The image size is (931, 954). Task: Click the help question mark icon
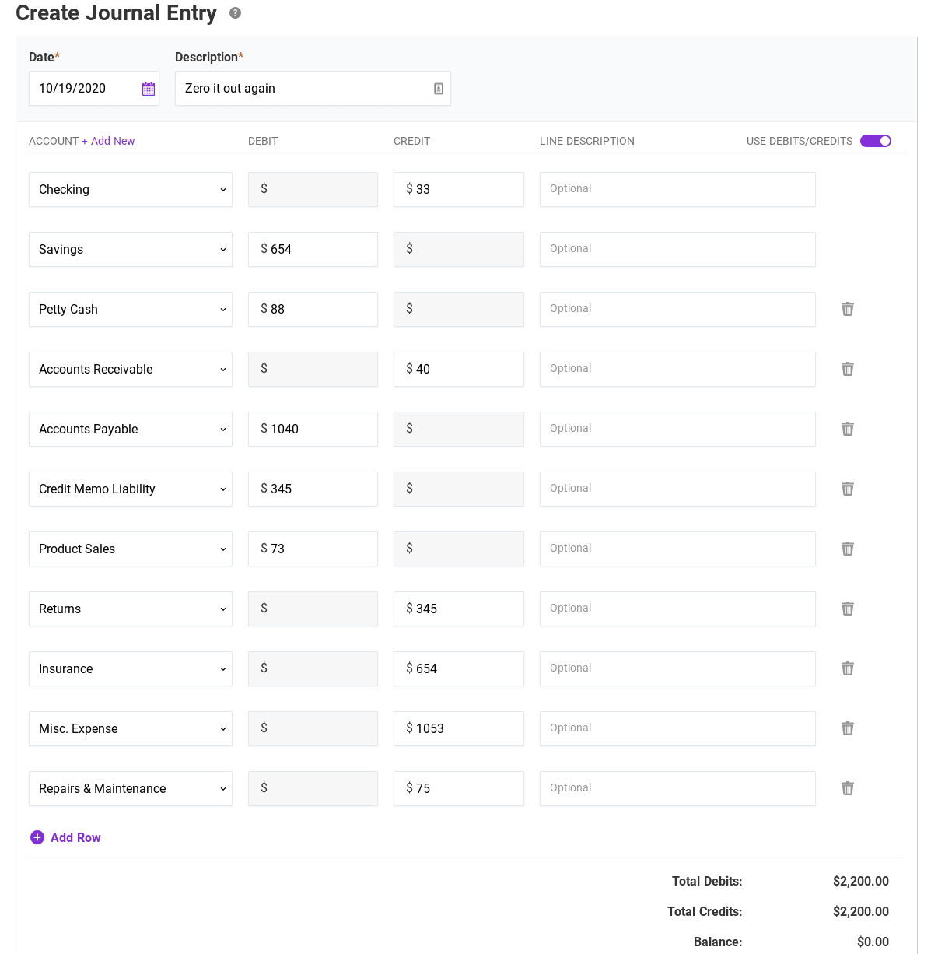tap(235, 13)
